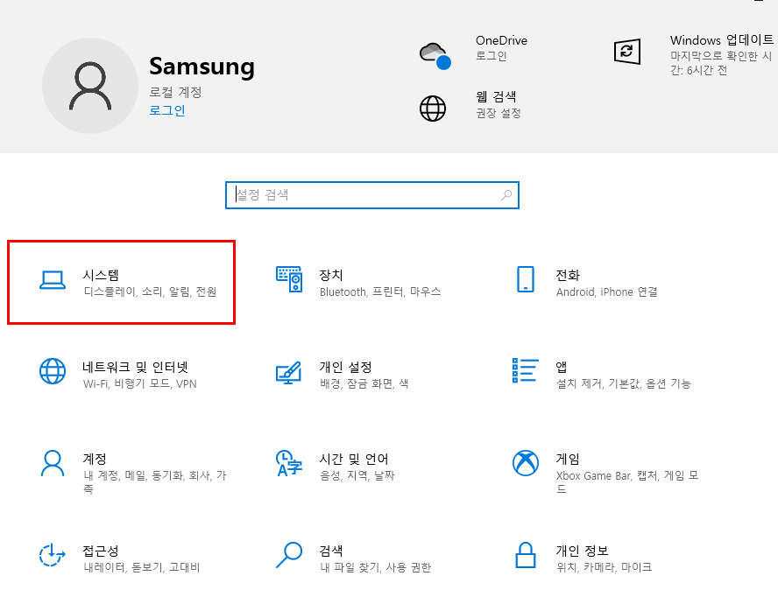This screenshot has width=778, height=597.
Task: Click the 음성, 지역, 날짜 description
Action: (x=357, y=475)
